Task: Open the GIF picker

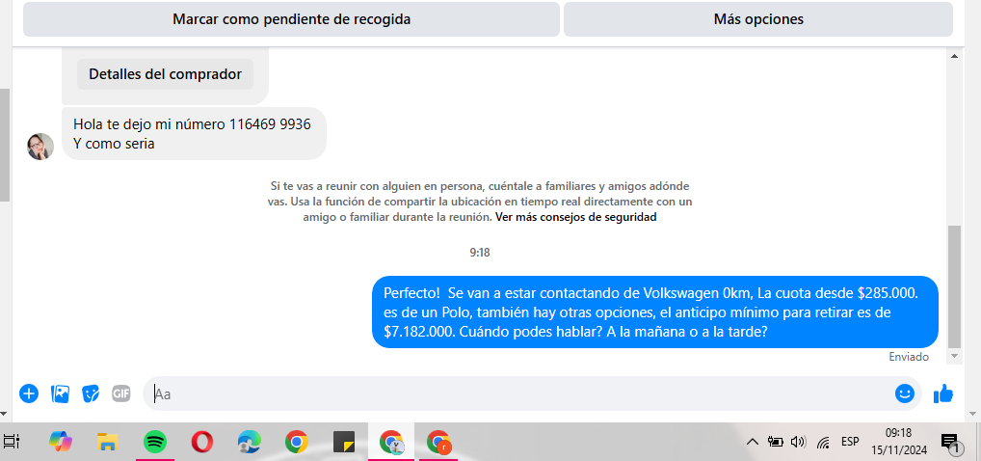Action: (x=121, y=393)
